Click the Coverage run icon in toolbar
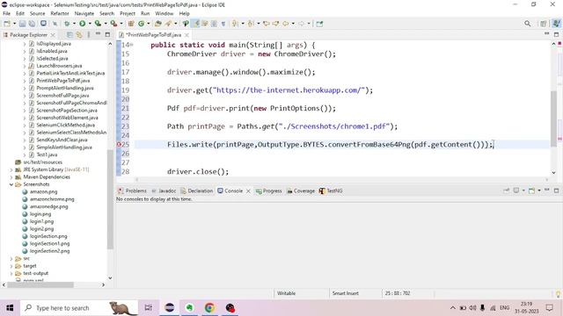This screenshot has height=316, width=563. point(98,24)
